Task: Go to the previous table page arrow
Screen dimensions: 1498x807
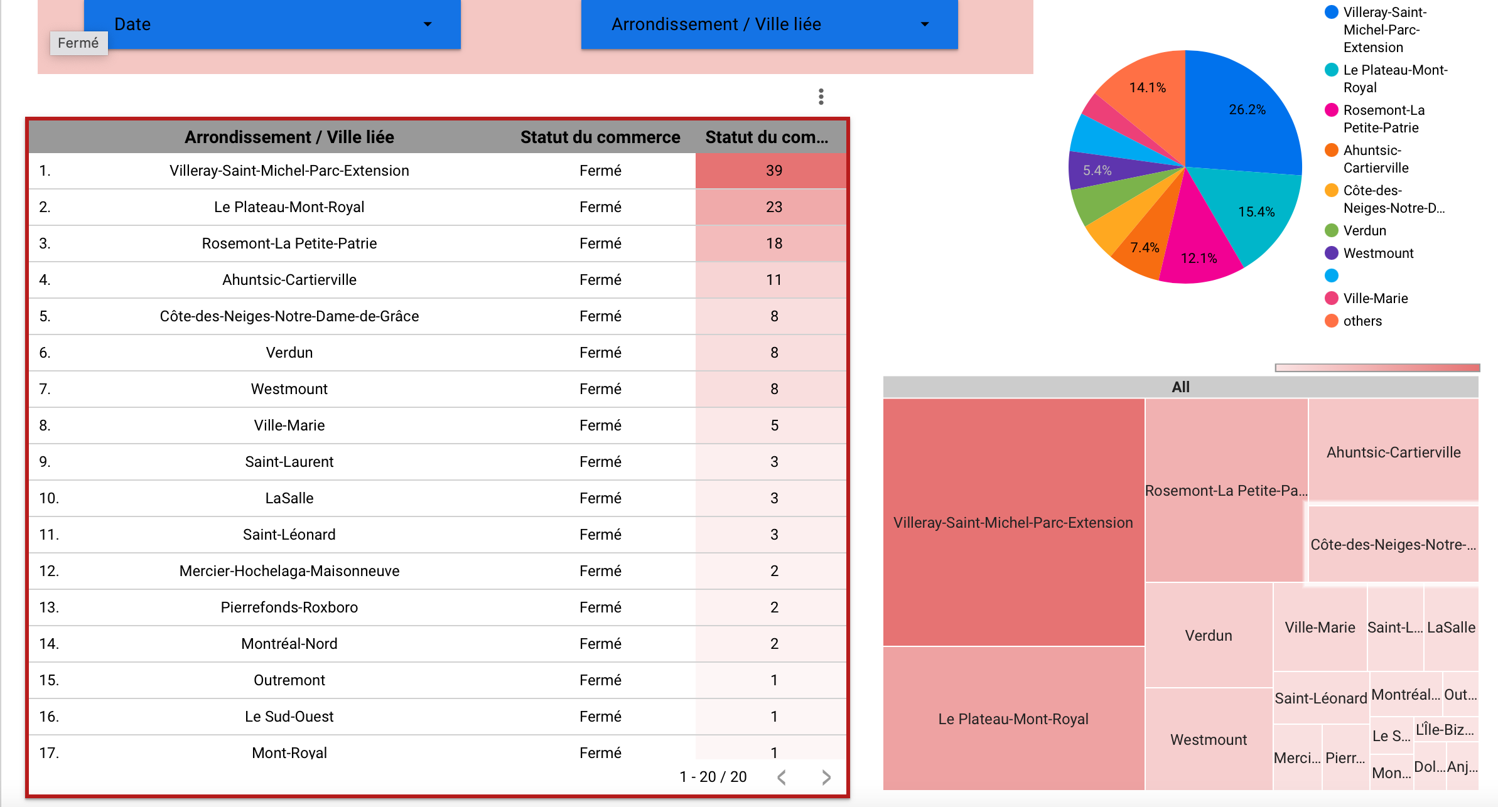Action: coord(782,778)
